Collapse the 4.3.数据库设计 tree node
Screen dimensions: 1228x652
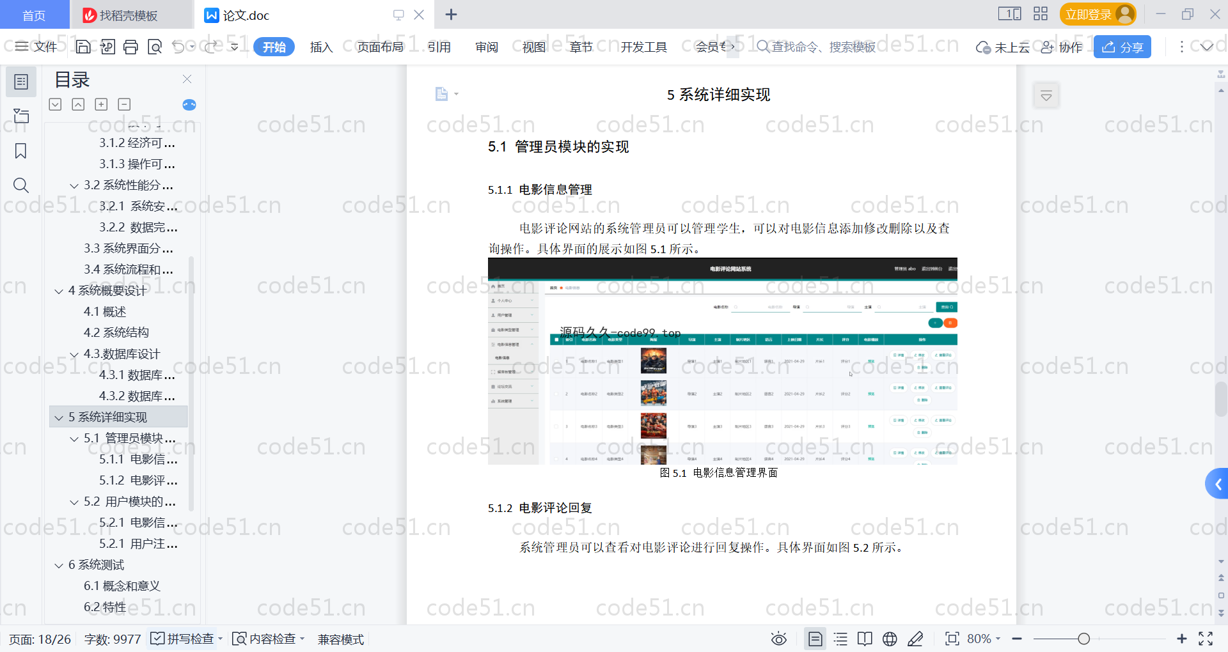coord(74,354)
